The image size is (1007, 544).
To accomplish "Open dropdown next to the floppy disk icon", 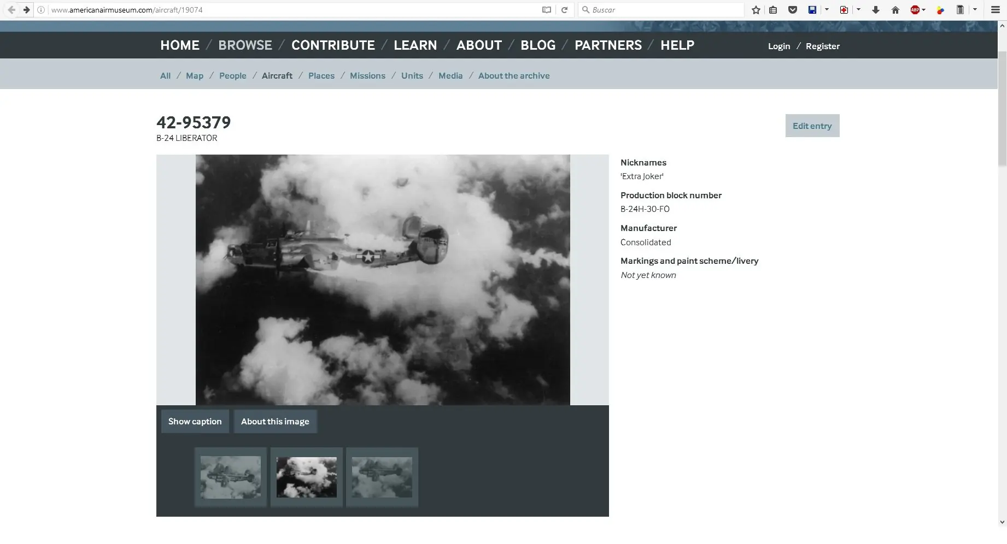I will point(827,10).
